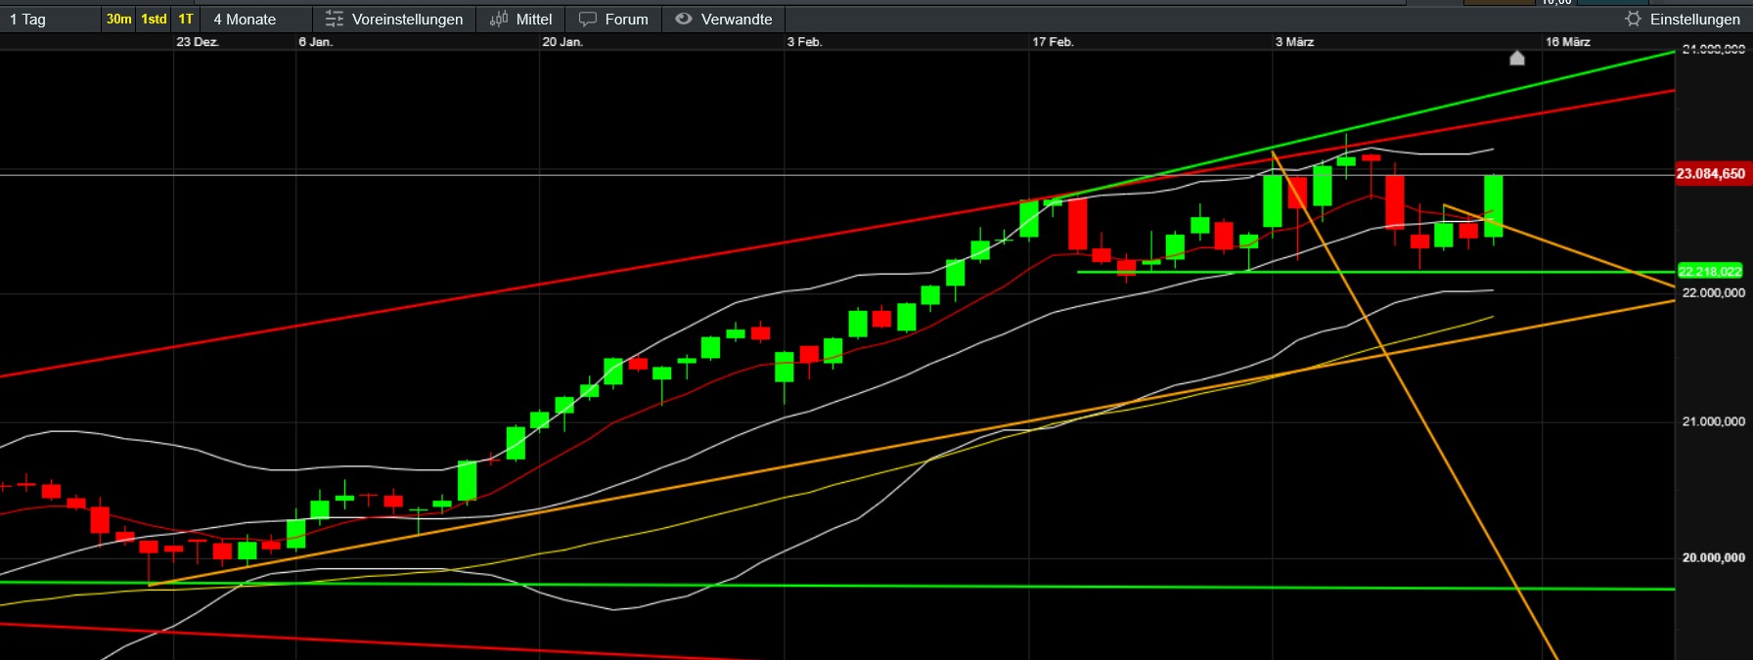This screenshot has width=1753, height=660.
Task: Open the 4 Monate range dropdown
Action: pyautogui.click(x=256, y=19)
